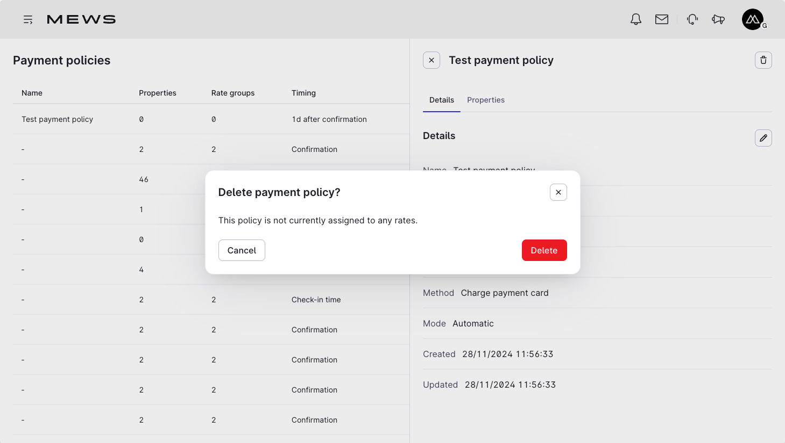This screenshot has width=785, height=443.
Task: Open support headset icon
Action: pyautogui.click(x=692, y=19)
